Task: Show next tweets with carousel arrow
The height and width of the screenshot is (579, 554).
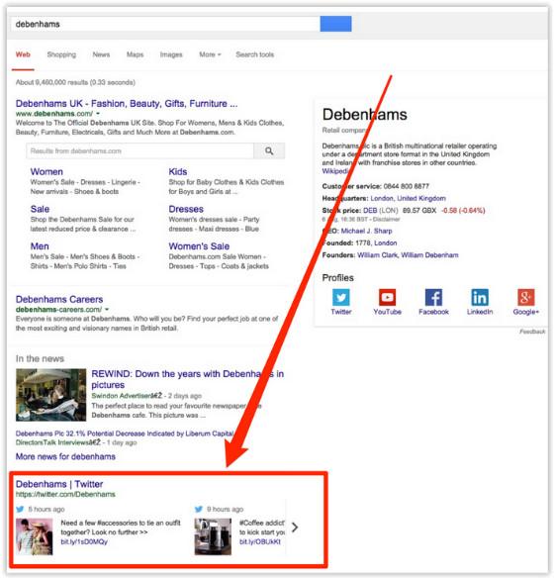Action: [295, 528]
